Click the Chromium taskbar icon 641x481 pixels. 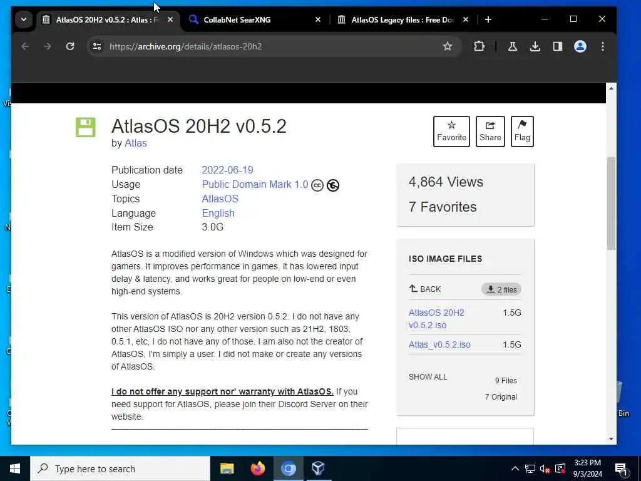pos(288,468)
